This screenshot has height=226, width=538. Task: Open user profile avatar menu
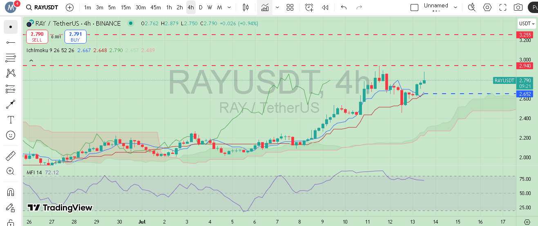(x=11, y=7)
